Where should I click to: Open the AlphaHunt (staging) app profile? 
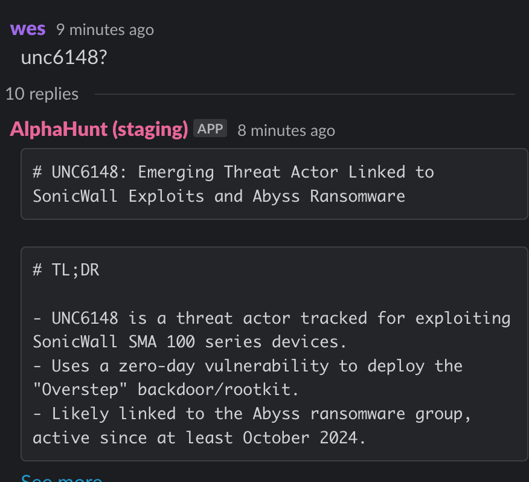99,129
